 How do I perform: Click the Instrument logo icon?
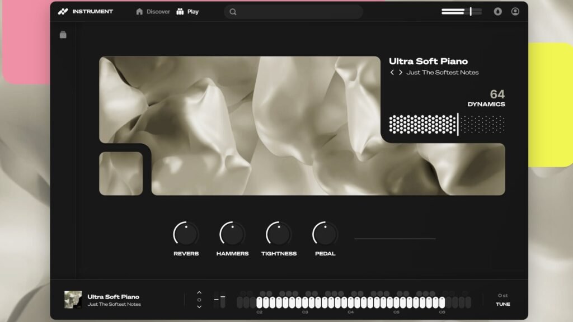63,11
